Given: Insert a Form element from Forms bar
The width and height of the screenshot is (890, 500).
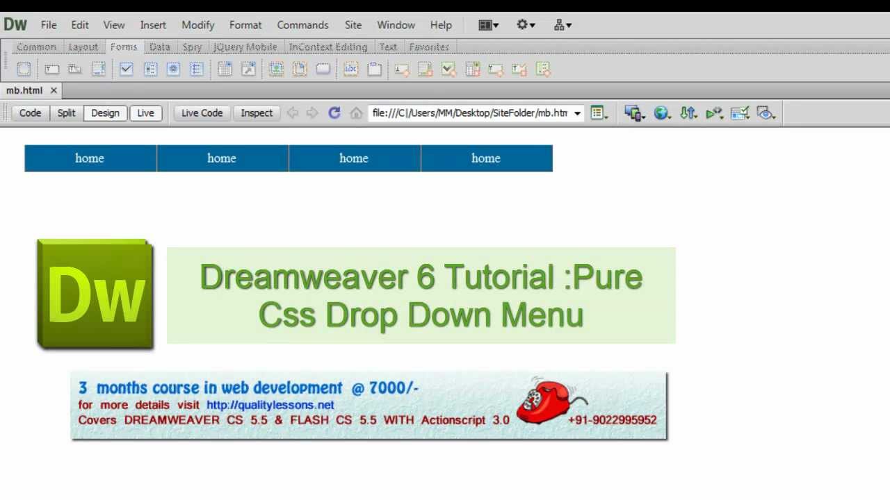Looking at the screenshot, I should [x=24, y=69].
